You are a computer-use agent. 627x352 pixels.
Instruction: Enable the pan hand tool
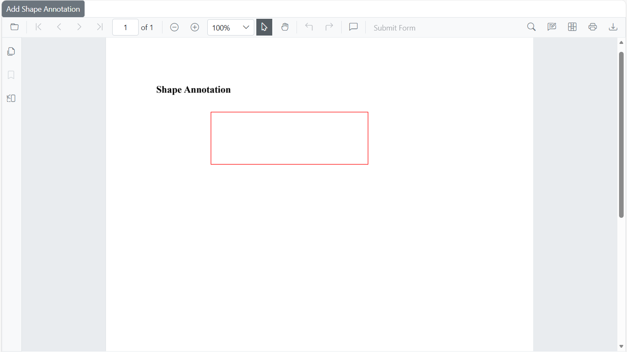click(x=285, y=27)
